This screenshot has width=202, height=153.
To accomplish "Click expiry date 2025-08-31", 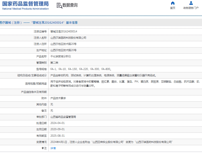I will click(x=57, y=136).
